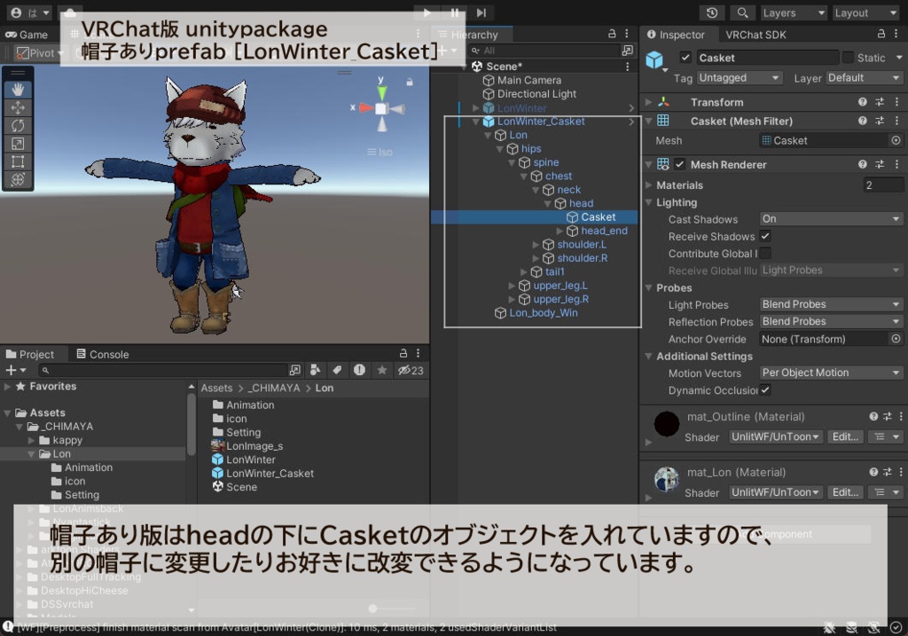The image size is (908, 636).
Task: Click Project search by label icon
Action: 337,370
